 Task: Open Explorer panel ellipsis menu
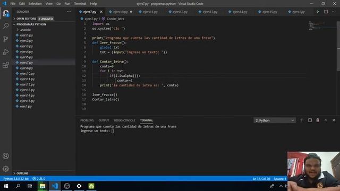[69, 12]
